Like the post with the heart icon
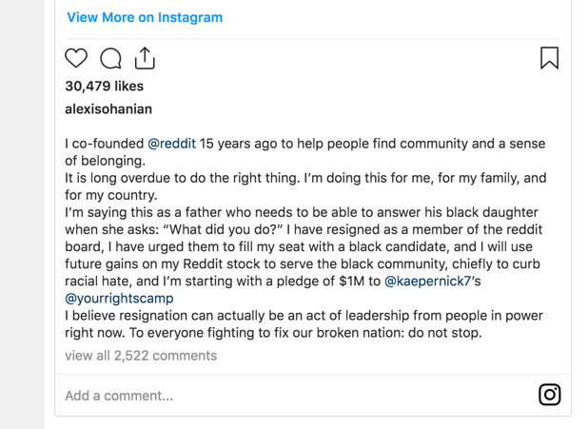 coord(76,58)
